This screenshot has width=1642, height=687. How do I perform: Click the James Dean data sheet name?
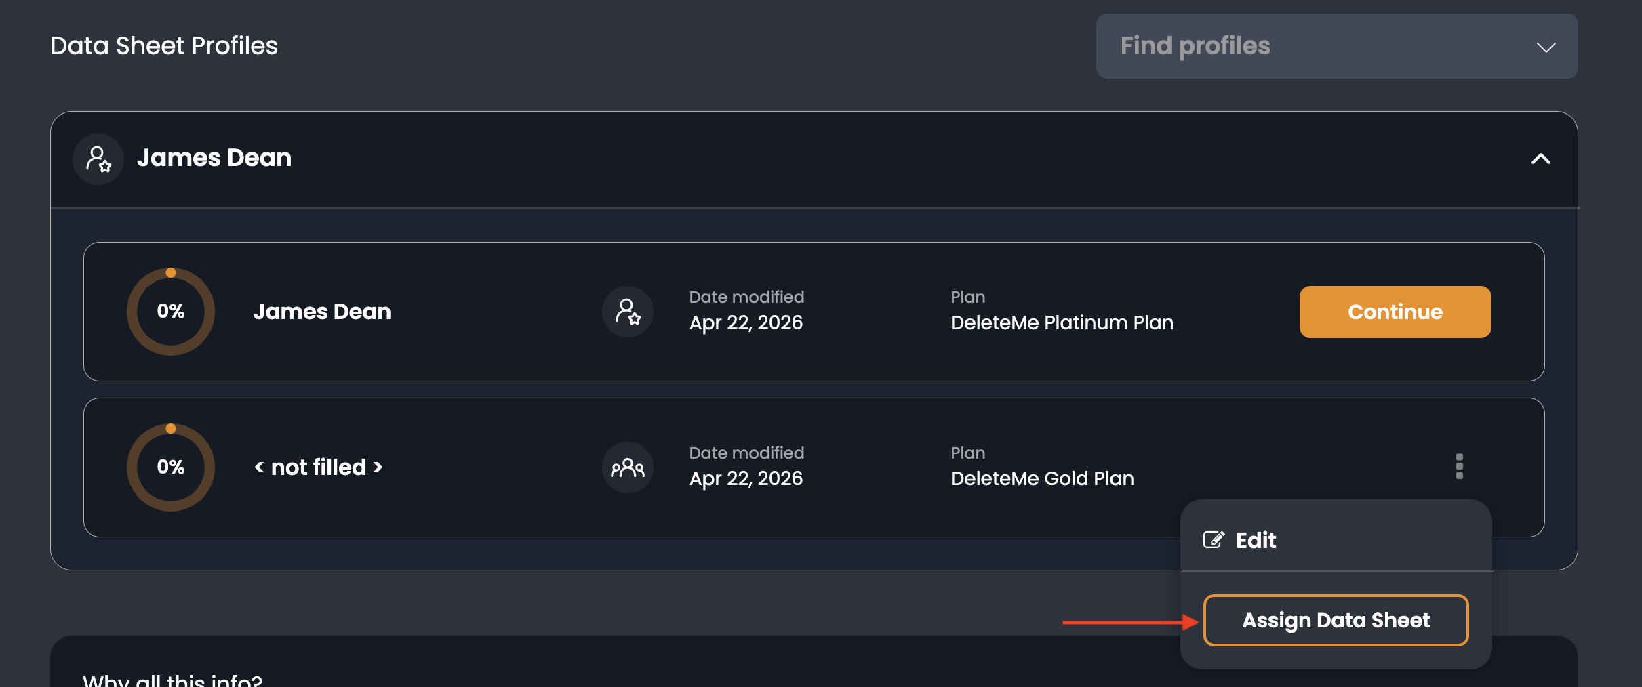322,312
